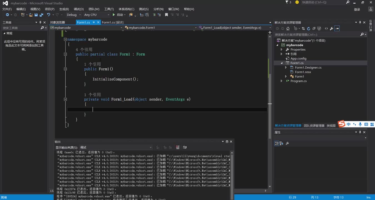Collapse the Form1.cs tree node

coord(281,63)
